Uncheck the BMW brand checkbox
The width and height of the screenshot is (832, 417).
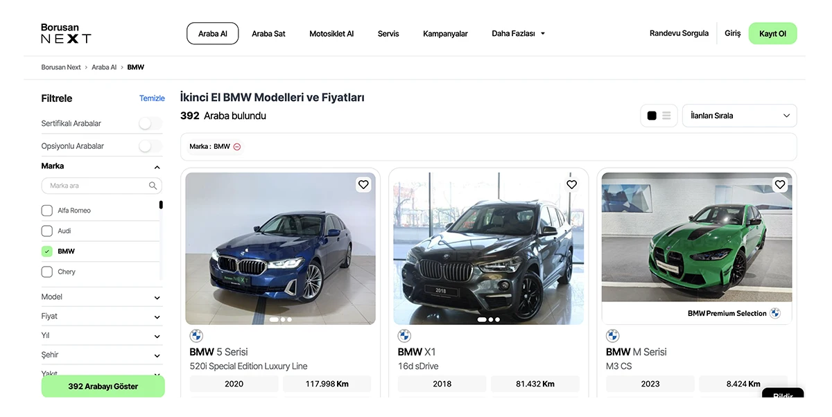[x=47, y=251]
